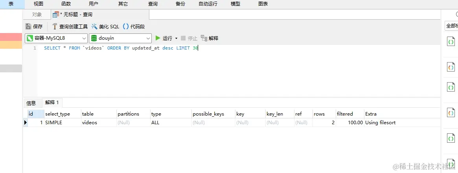This screenshot has height=173, width=458.
Task: Click the table column header
Action: pos(99,114)
